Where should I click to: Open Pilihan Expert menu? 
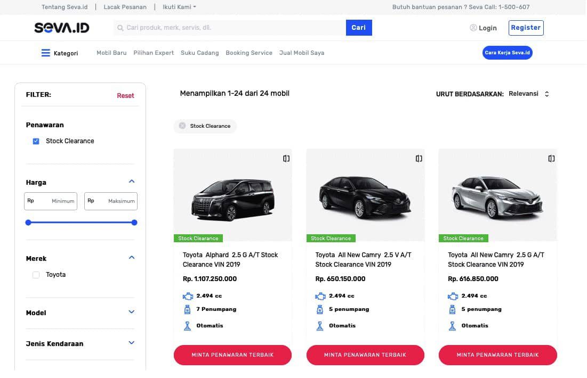pos(154,53)
